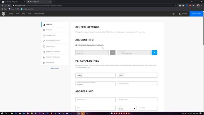Expand the State dropdown

(x=127, y=108)
